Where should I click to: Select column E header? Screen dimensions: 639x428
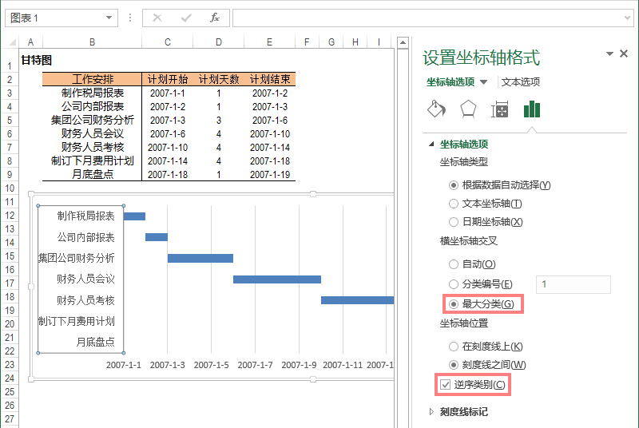pos(269,42)
